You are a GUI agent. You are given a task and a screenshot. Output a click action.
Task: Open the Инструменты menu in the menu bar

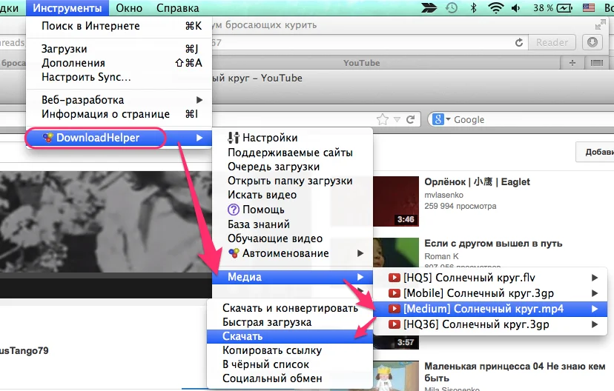[x=67, y=8]
